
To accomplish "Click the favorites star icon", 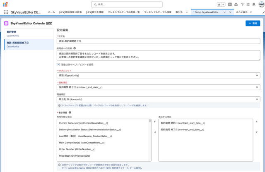I will [x=219, y=5].
